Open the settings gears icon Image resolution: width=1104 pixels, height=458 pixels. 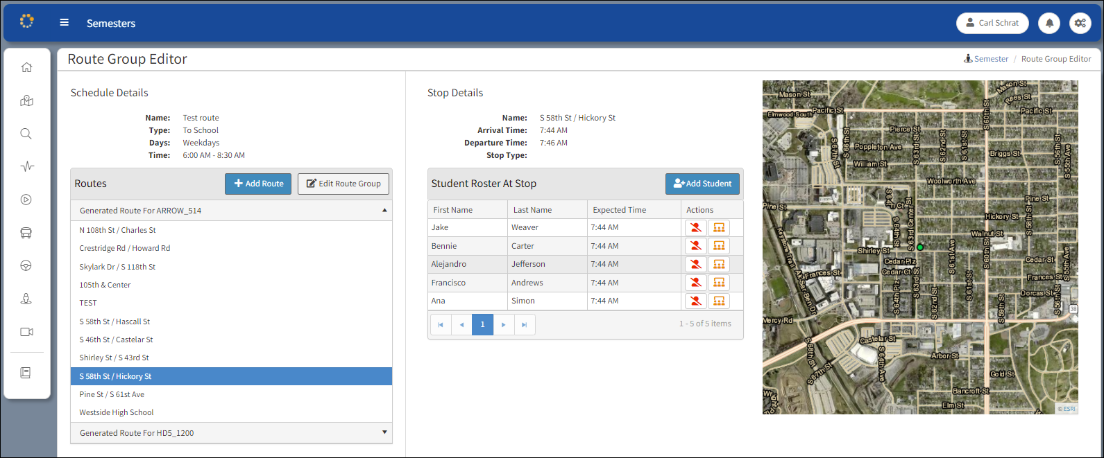tap(1080, 23)
